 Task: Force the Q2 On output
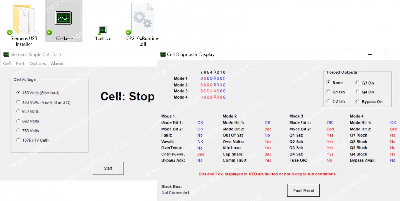(335, 102)
